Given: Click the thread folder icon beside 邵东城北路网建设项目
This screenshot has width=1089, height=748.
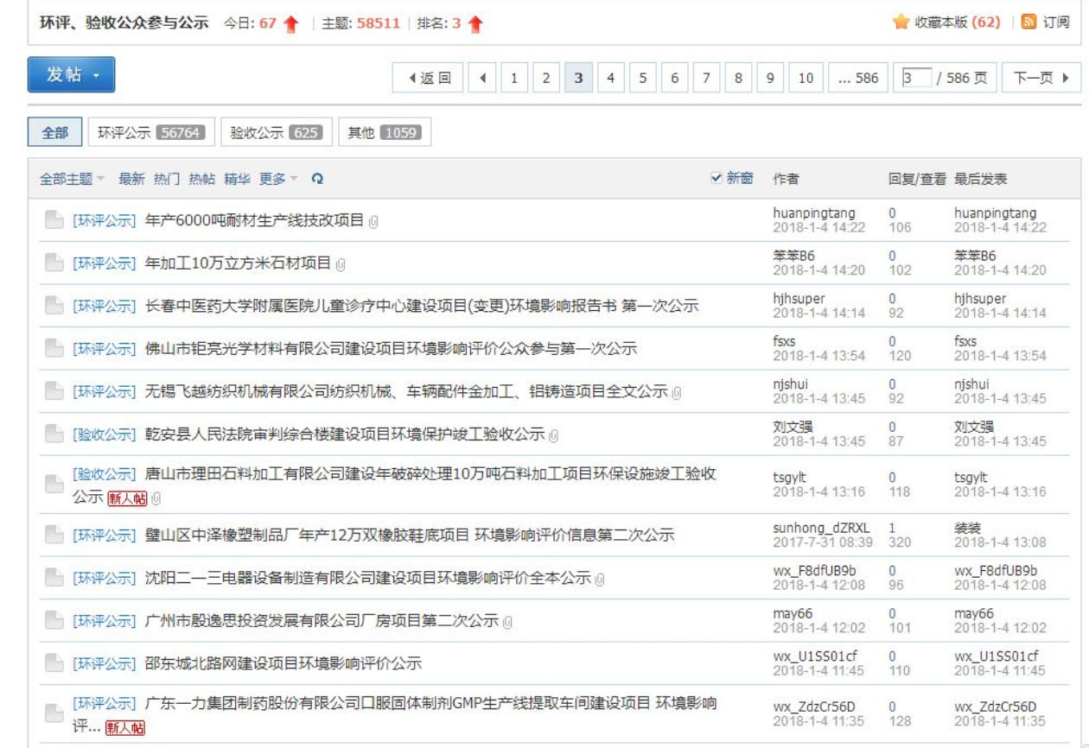Looking at the screenshot, I should coord(54,663).
